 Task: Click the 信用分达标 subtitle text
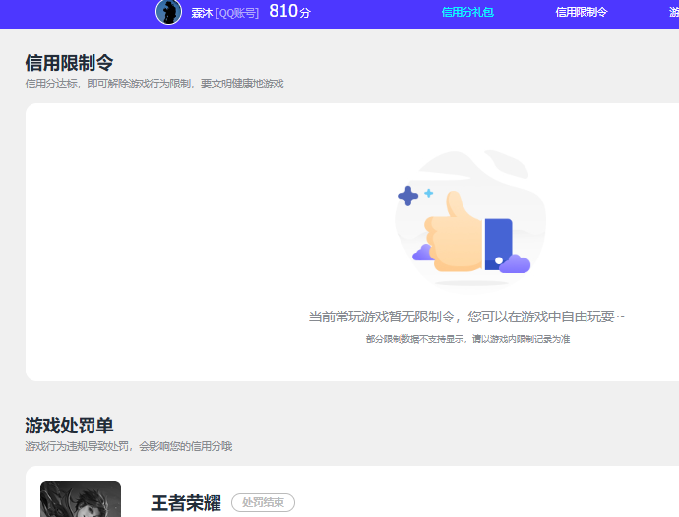click(154, 84)
